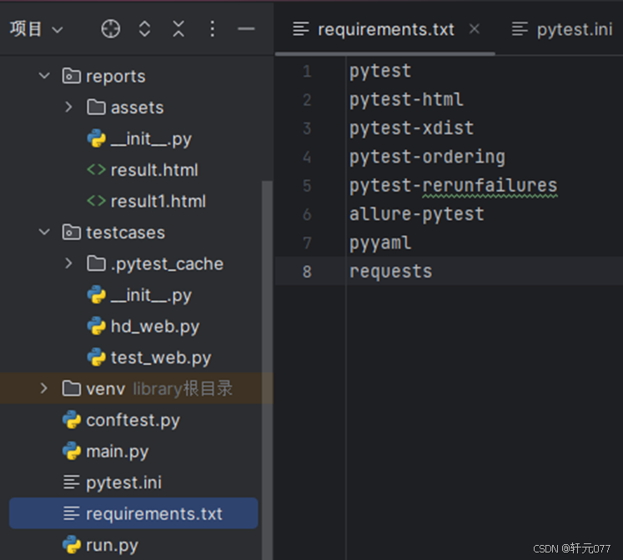This screenshot has height=560, width=623.
Task: Place cursor on 'pytest-xdist' line
Action: tap(411, 128)
